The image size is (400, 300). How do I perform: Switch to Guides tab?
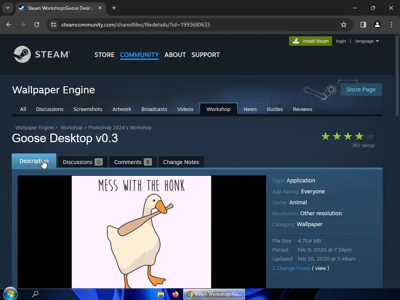click(275, 109)
